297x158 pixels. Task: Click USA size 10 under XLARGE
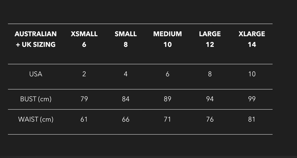click(252, 74)
